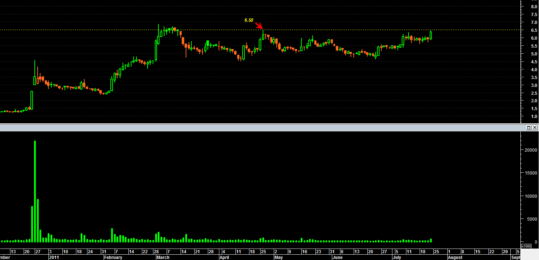Viewport: 539px width, 260px height.
Task: Select July 25 on the date axis
Action: (x=437, y=251)
